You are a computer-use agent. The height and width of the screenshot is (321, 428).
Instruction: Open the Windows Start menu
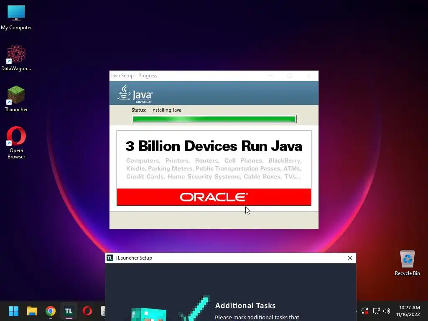click(13, 311)
